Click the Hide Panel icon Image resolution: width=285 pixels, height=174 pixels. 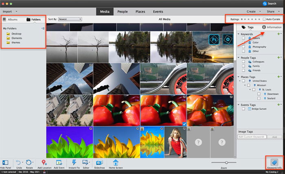pos(5,163)
